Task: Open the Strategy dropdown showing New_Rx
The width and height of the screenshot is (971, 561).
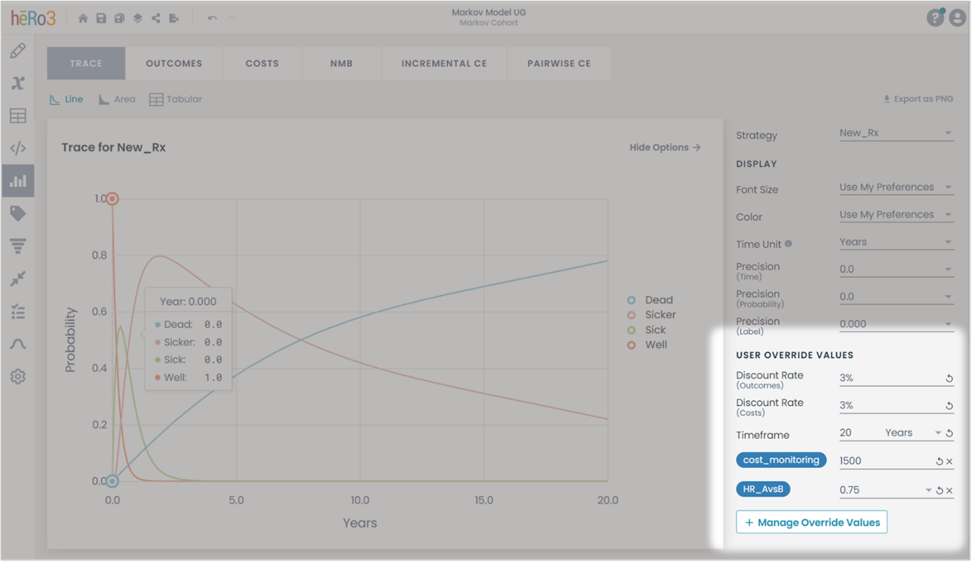Action: point(896,133)
